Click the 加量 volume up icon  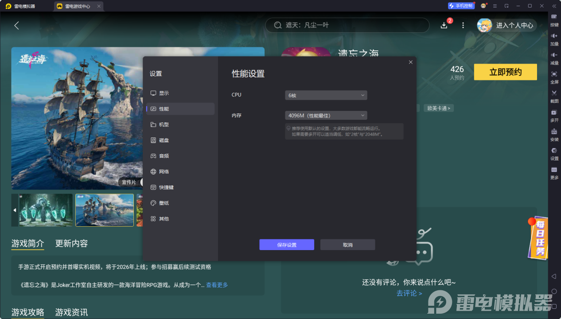click(554, 36)
